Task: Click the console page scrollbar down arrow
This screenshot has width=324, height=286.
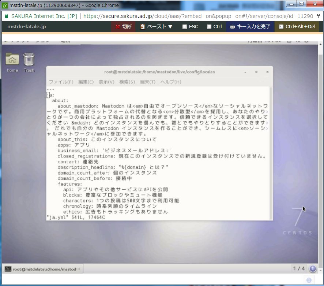Action: pyautogui.click(x=320, y=271)
